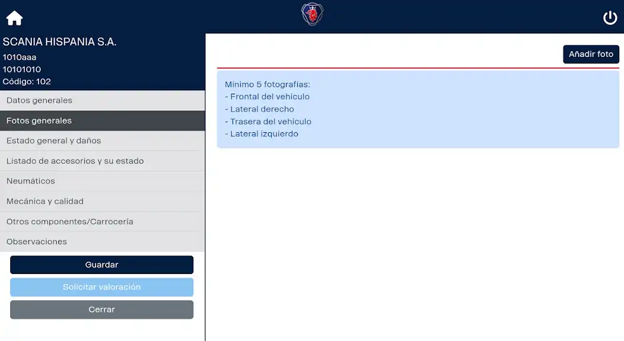Open Listado de accesorios y su estado

(x=102, y=161)
